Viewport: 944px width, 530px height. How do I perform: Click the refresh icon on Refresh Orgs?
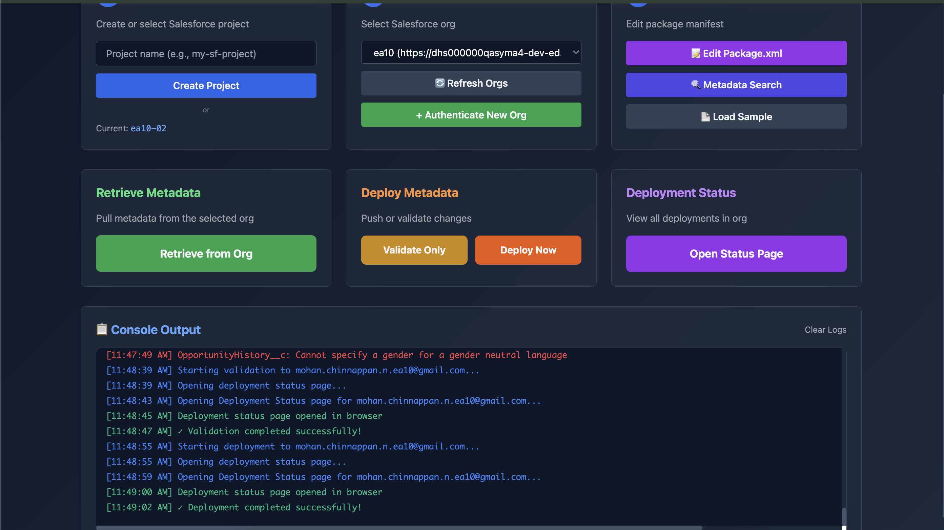pyautogui.click(x=439, y=84)
